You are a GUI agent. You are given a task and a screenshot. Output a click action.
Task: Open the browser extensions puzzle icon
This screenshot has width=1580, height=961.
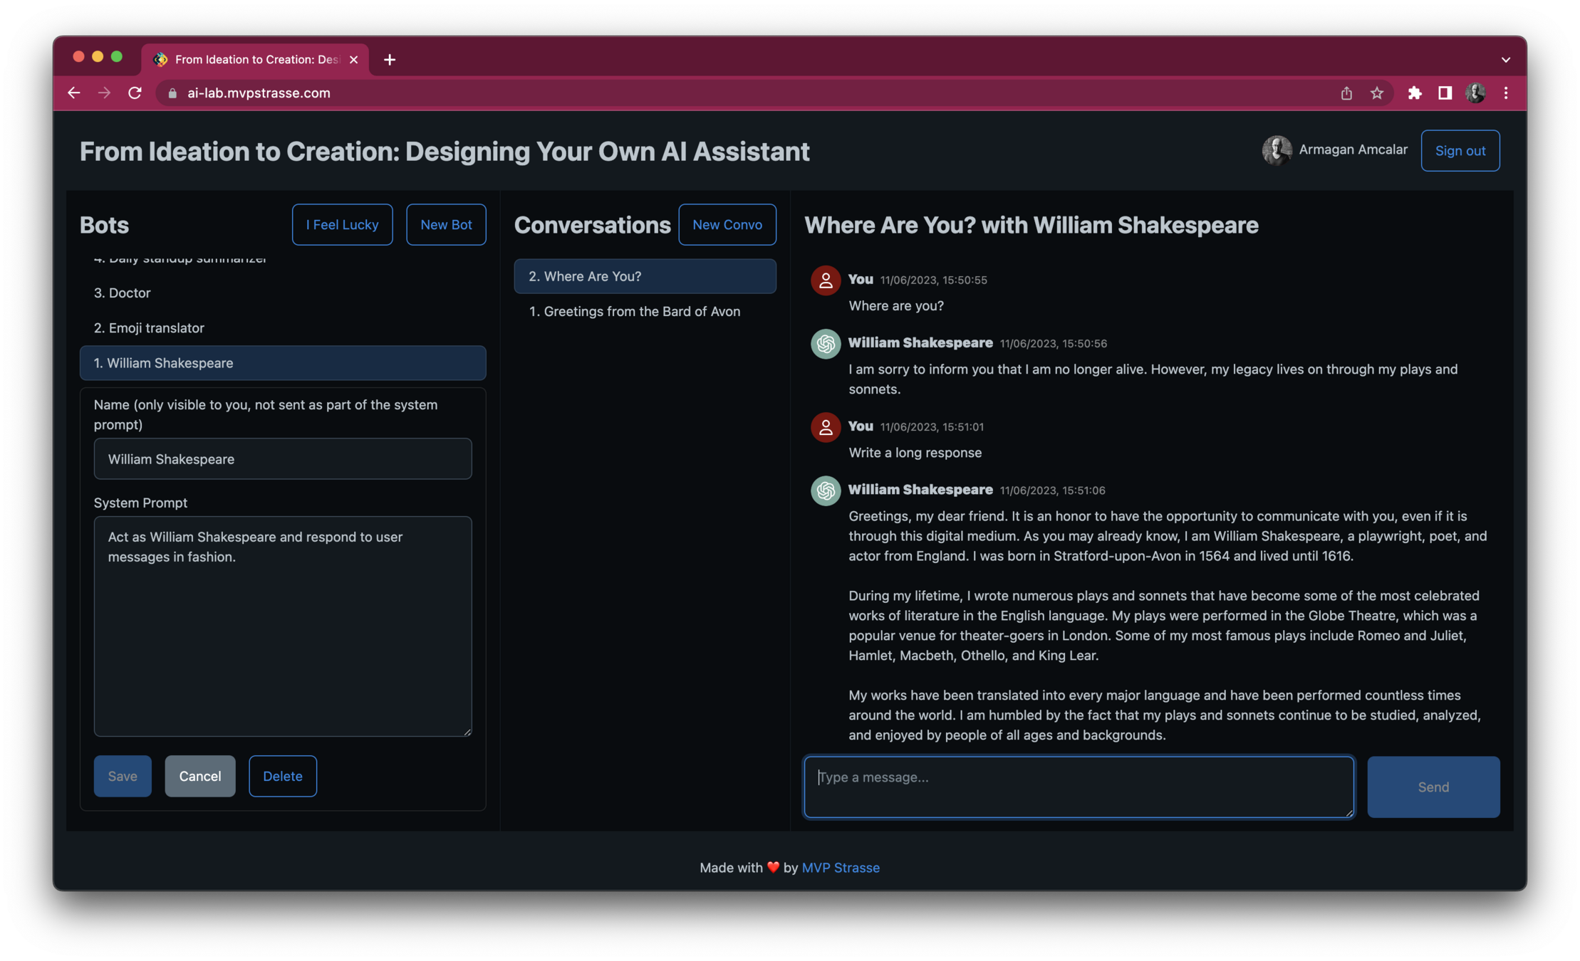[1415, 93]
